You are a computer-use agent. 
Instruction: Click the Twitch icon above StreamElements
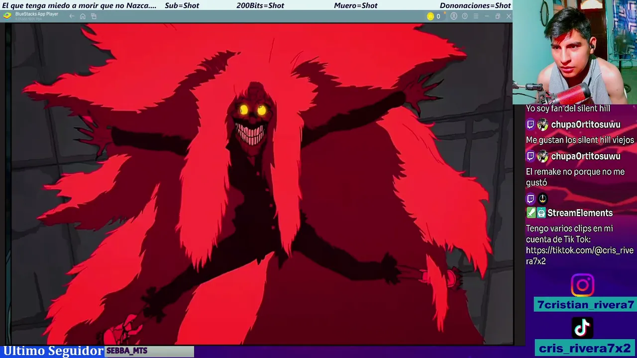tap(531, 199)
